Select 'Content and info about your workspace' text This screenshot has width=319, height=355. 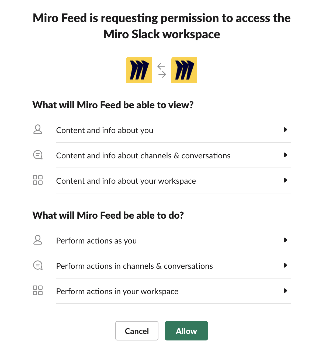(126, 181)
